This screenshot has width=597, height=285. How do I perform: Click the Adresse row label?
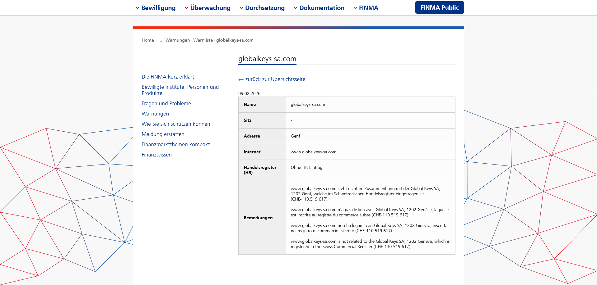point(252,136)
